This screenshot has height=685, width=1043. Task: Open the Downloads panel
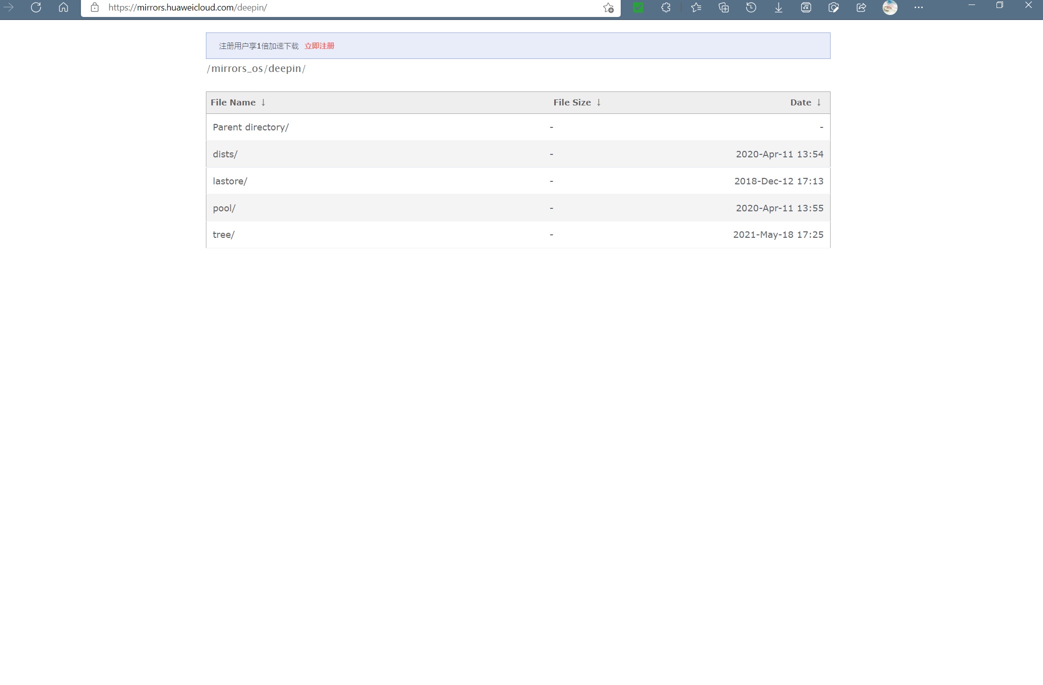[x=778, y=7]
